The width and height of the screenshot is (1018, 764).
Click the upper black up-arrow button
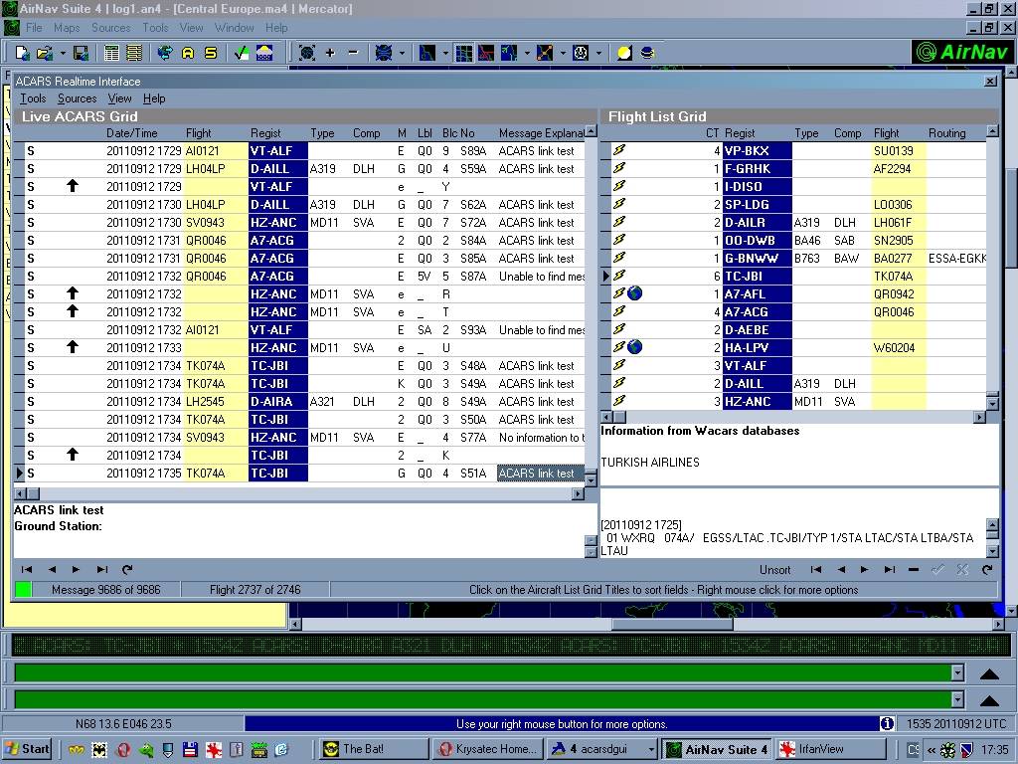pos(989,673)
